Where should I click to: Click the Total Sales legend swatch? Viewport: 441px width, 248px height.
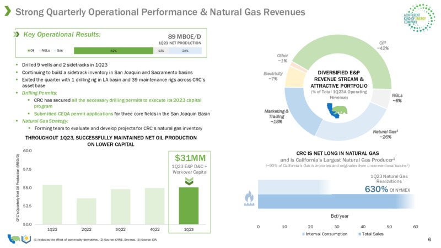(360, 234)
